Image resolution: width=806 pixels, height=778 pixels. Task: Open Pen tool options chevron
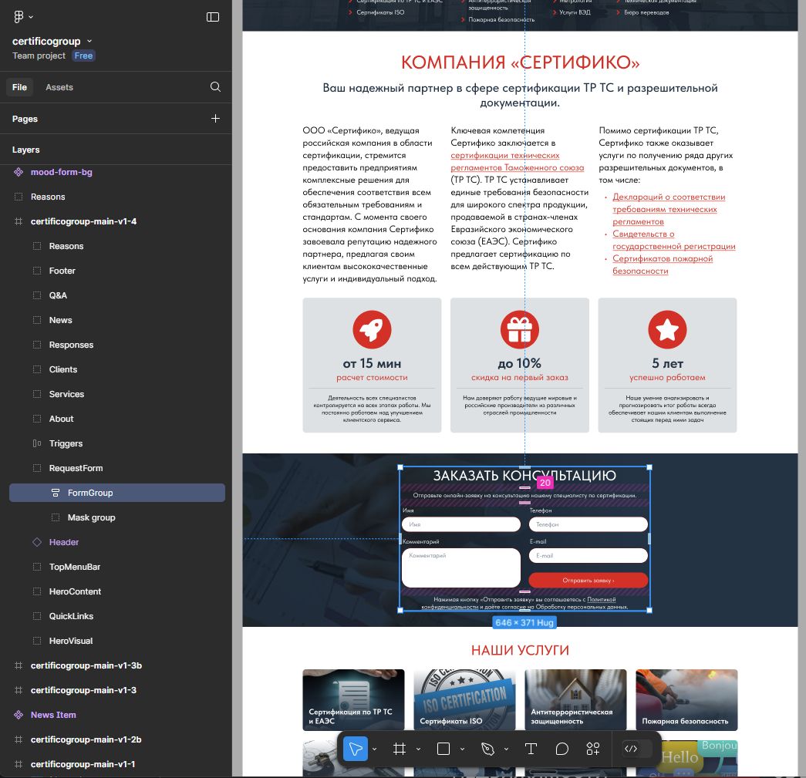tap(506, 749)
